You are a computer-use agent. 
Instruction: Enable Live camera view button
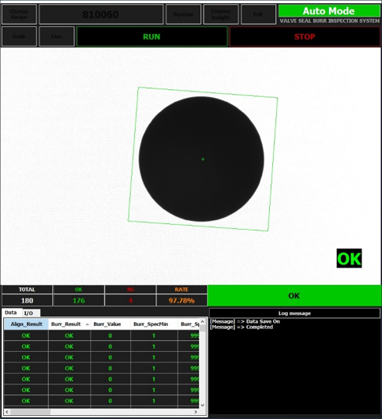pyautogui.click(x=56, y=36)
